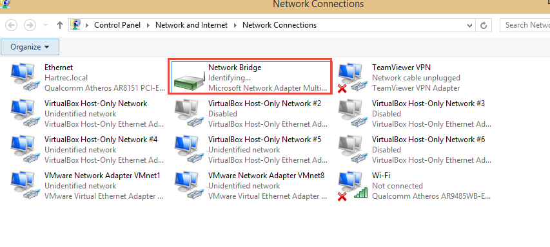
Task: Expand the chevron after Control Panel breadcrumb
Action: 148,25
